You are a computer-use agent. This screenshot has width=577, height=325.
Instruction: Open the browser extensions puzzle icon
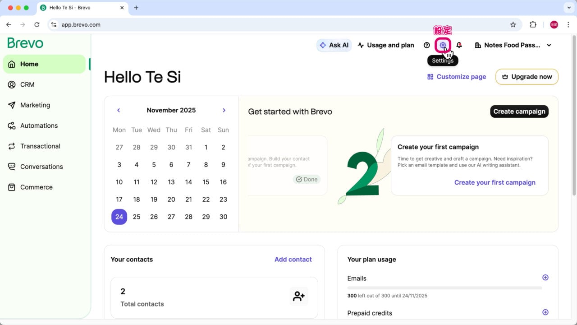[533, 25]
